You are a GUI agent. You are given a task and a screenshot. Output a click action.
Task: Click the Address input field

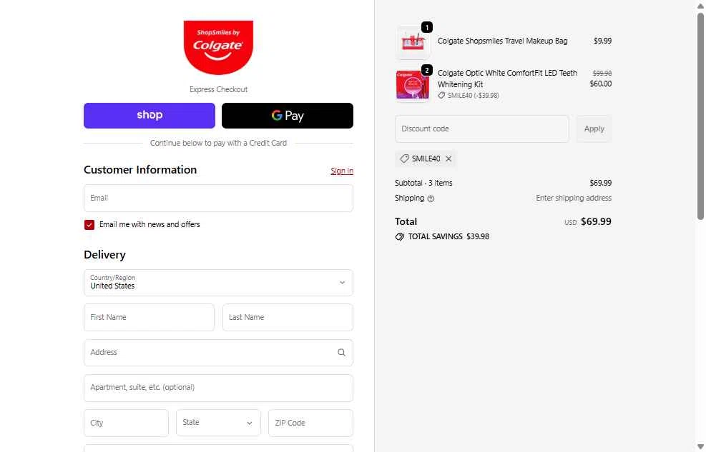point(218,353)
